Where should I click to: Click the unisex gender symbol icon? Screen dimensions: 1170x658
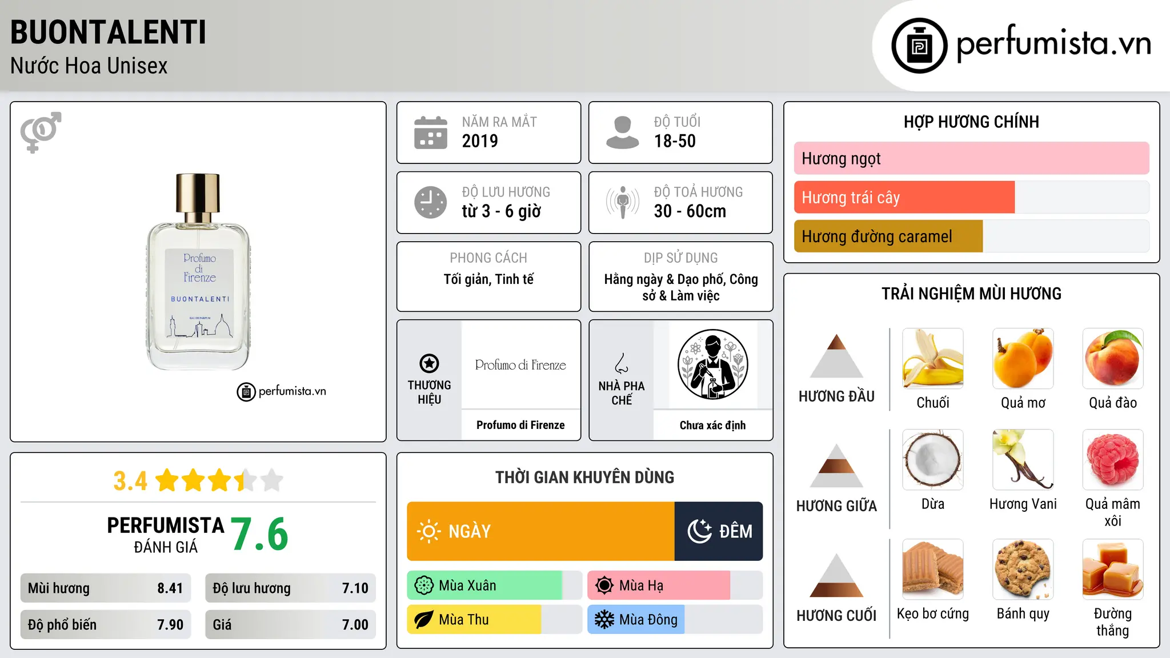click(x=41, y=132)
